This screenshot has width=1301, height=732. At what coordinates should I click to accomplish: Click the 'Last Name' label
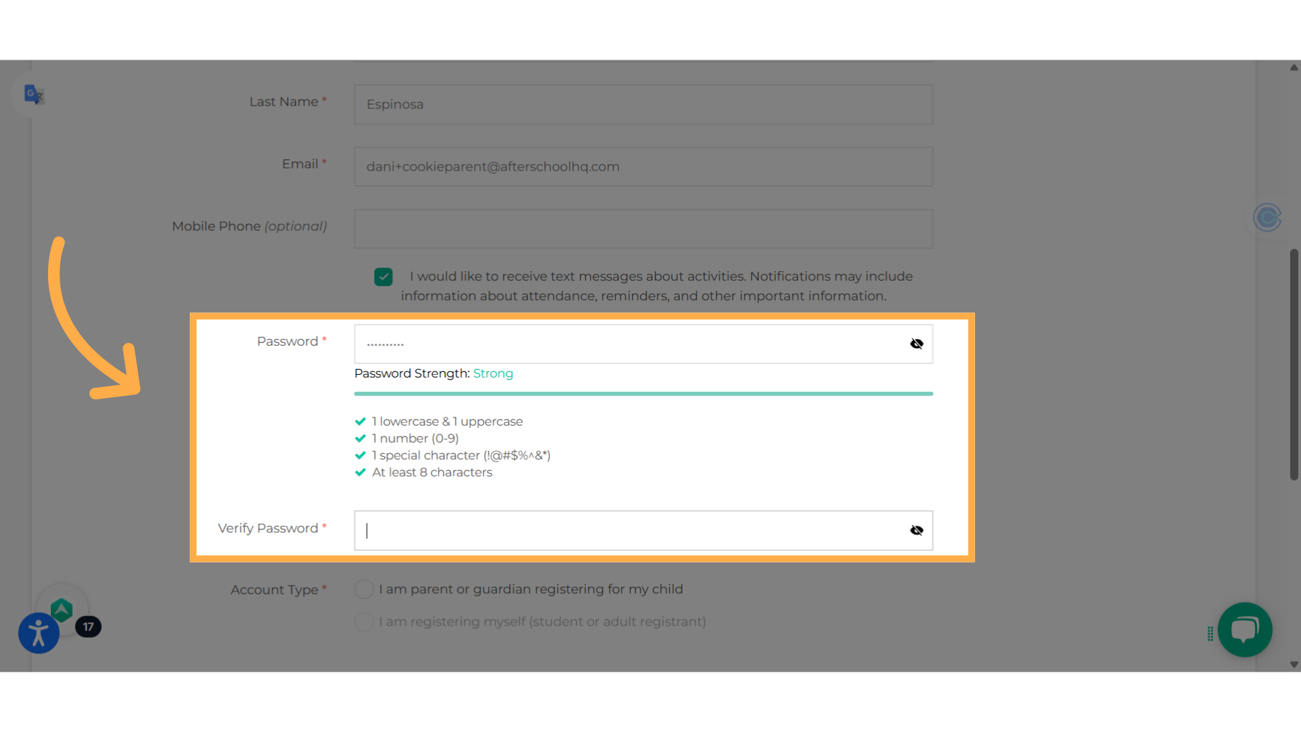[x=284, y=102]
